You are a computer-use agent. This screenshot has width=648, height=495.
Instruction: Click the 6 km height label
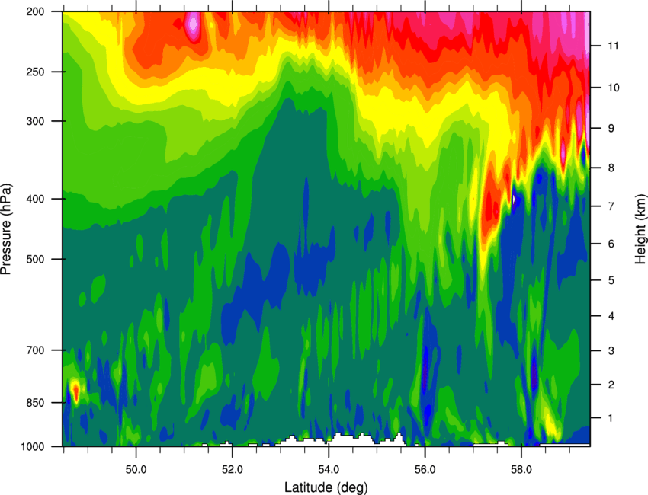coord(611,244)
